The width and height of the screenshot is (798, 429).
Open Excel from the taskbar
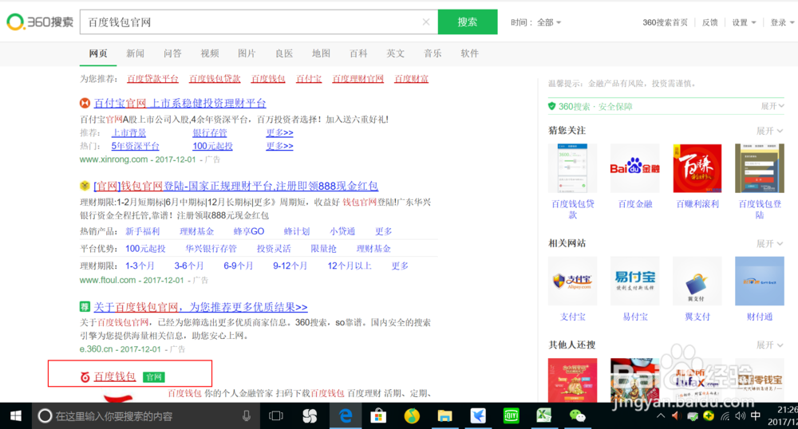(x=544, y=415)
